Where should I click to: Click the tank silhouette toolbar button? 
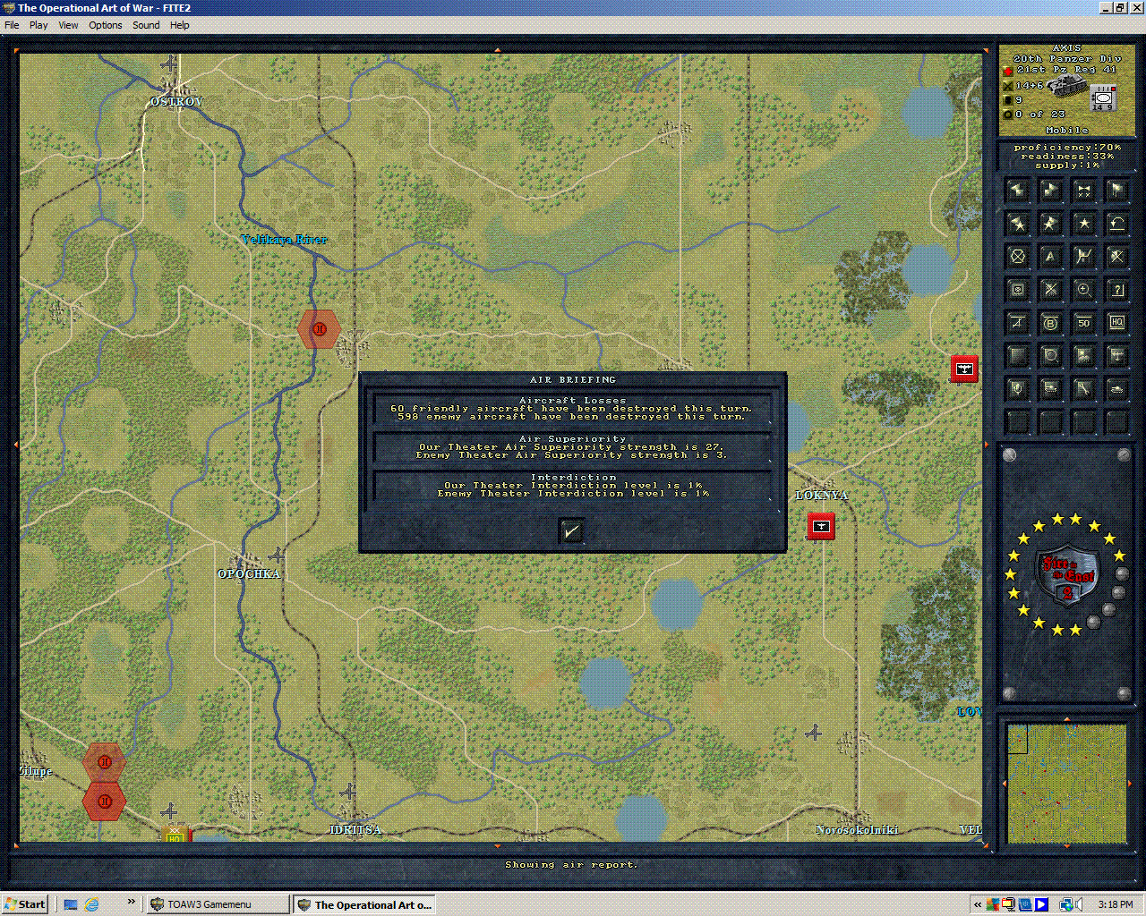[1117, 389]
